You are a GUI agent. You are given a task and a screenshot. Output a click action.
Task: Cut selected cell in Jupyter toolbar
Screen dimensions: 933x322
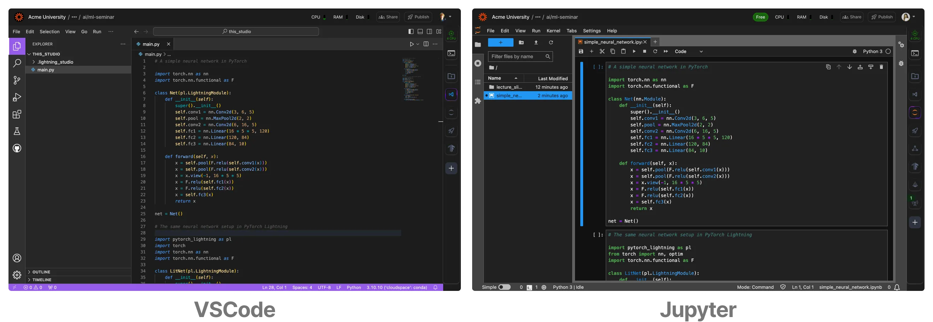click(602, 52)
